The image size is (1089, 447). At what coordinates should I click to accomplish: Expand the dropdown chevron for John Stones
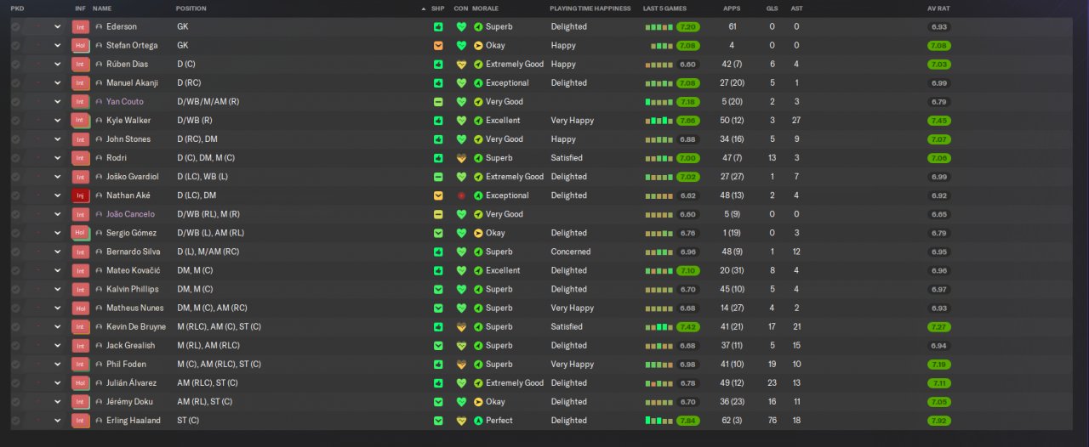[x=58, y=139]
